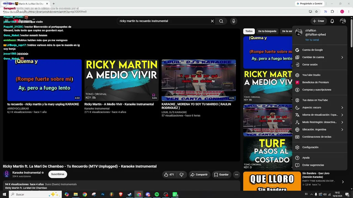The height and width of the screenshot is (198, 353).
Task: Open the A Medio Vivir end-screen thumbnail
Action: click(x=122, y=80)
